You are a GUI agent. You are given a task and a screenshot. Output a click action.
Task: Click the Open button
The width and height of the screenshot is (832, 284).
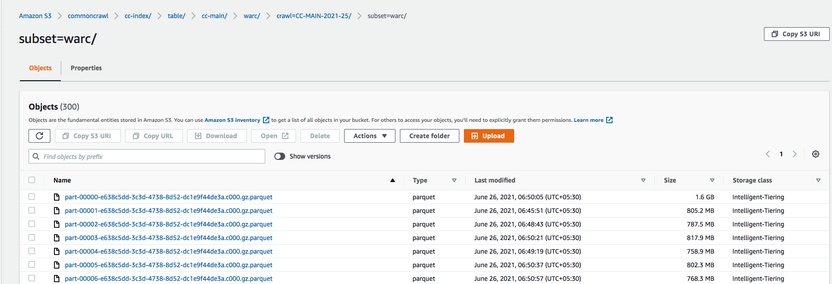[273, 136]
